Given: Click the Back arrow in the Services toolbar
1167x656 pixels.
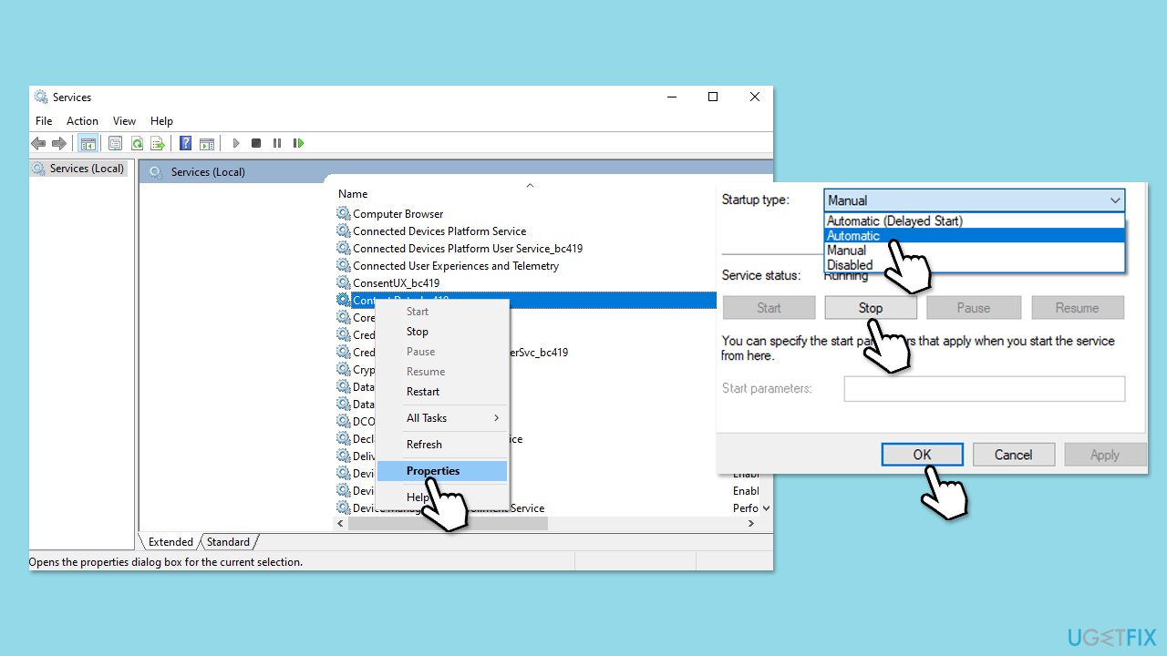Looking at the screenshot, I should (x=38, y=143).
